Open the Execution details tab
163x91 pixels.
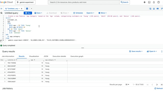(59, 56)
